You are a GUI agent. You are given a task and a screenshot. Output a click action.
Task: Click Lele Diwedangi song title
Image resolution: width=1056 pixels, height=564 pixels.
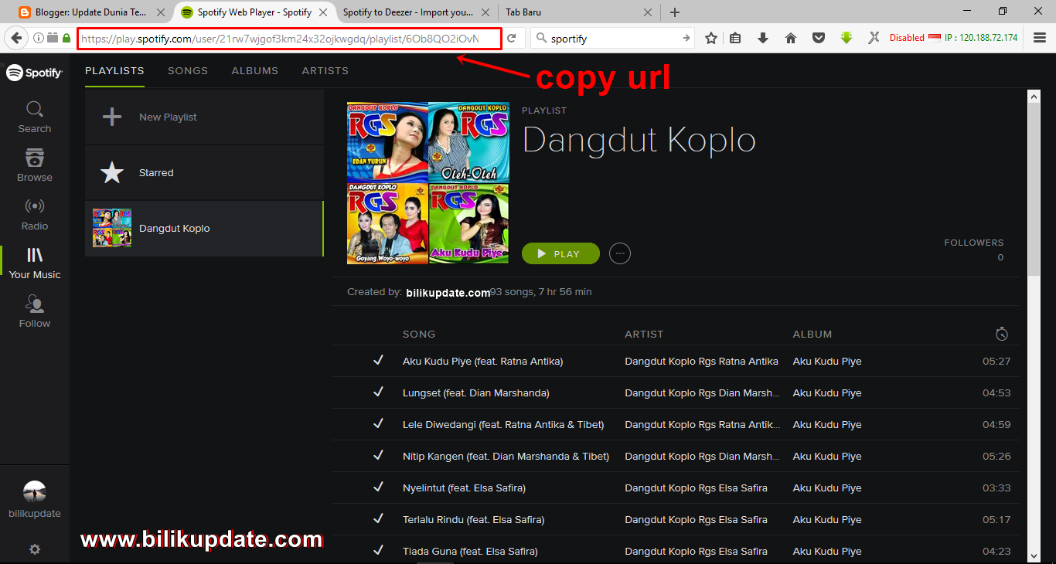(503, 424)
